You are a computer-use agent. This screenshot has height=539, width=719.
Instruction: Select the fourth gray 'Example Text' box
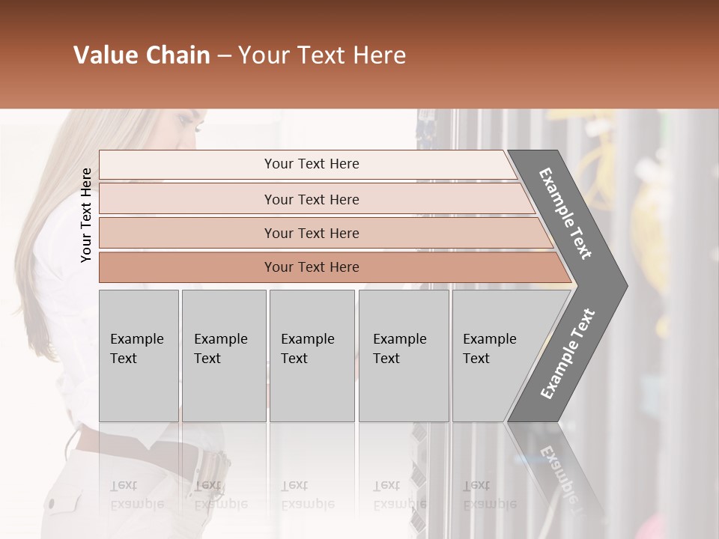[x=403, y=355]
